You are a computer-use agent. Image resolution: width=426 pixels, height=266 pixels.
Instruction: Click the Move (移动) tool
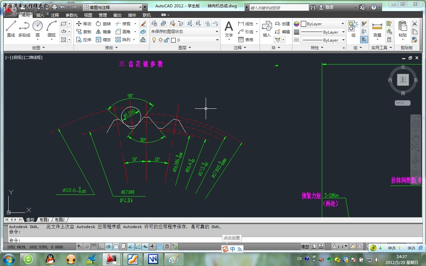[x=84, y=24]
